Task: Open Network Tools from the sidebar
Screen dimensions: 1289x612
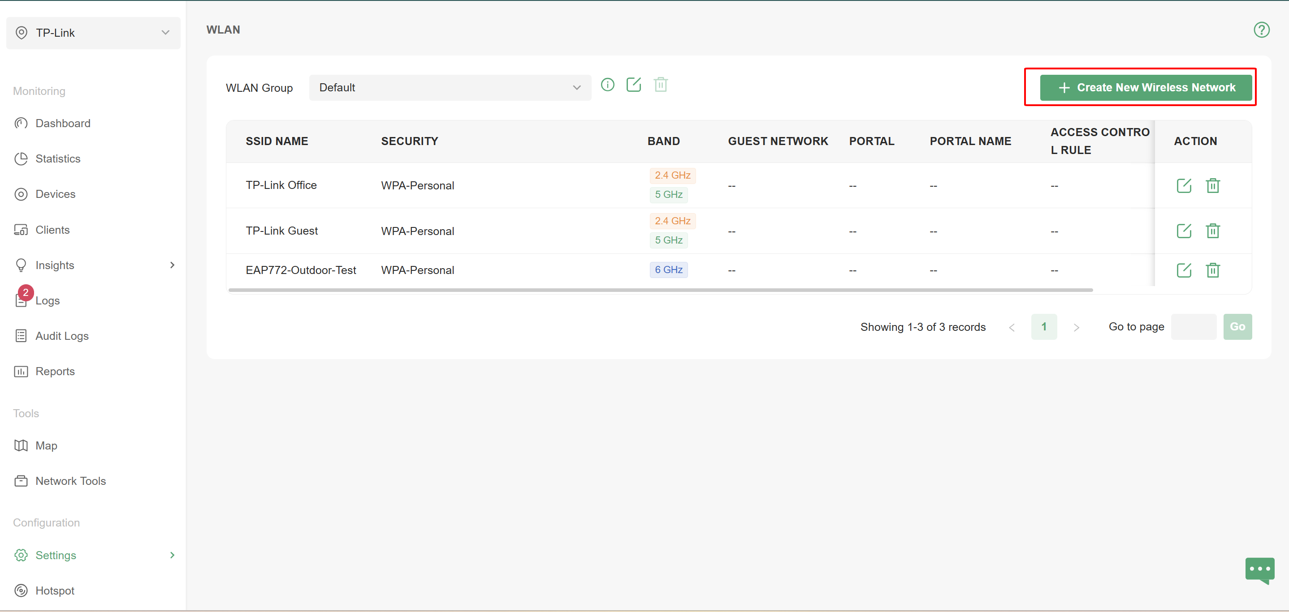Action: [x=70, y=481]
